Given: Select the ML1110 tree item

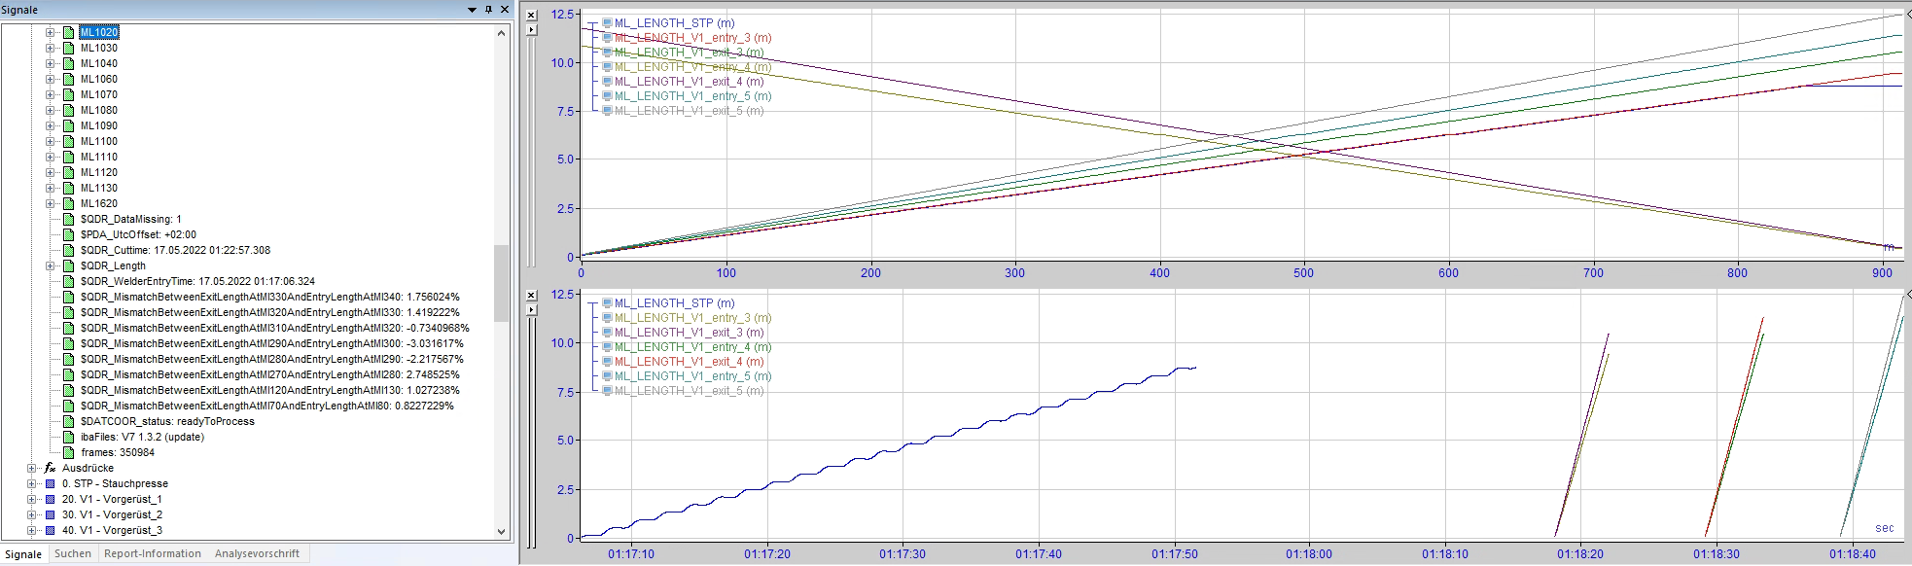Looking at the screenshot, I should (x=99, y=157).
